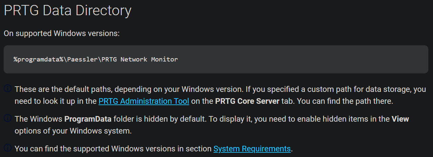Screen dimensions: 433x157
Task: Click the bold "PRTG Core Server" text
Action: [x=247, y=101]
